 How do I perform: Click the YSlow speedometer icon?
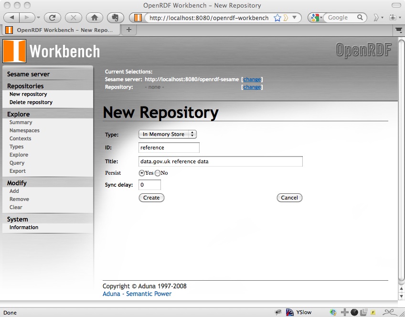pyautogui.click(x=290, y=312)
